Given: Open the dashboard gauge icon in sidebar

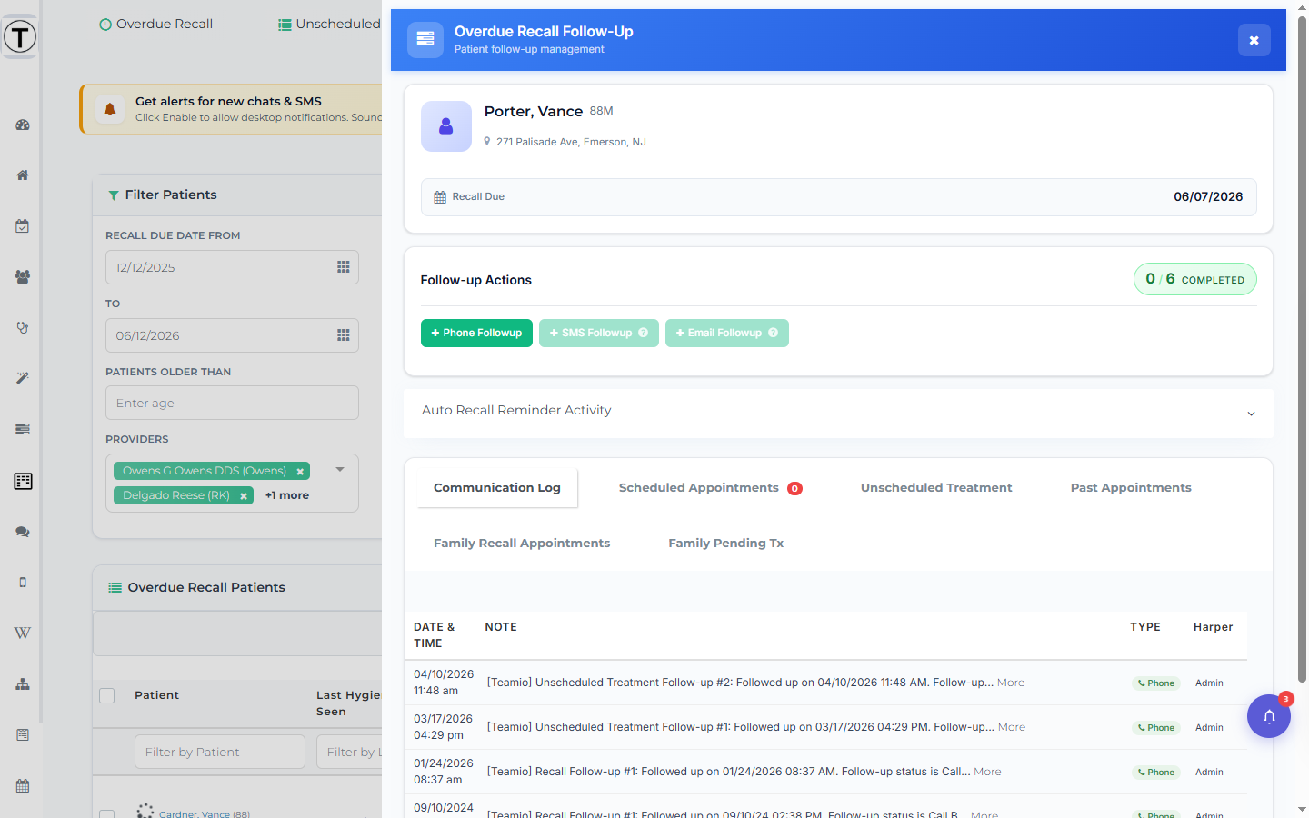Looking at the screenshot, I should (23, 125).
